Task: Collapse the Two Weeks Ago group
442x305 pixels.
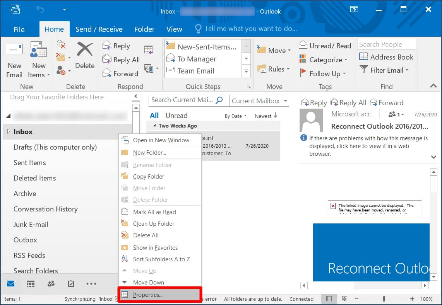Action: click(154, 126)
